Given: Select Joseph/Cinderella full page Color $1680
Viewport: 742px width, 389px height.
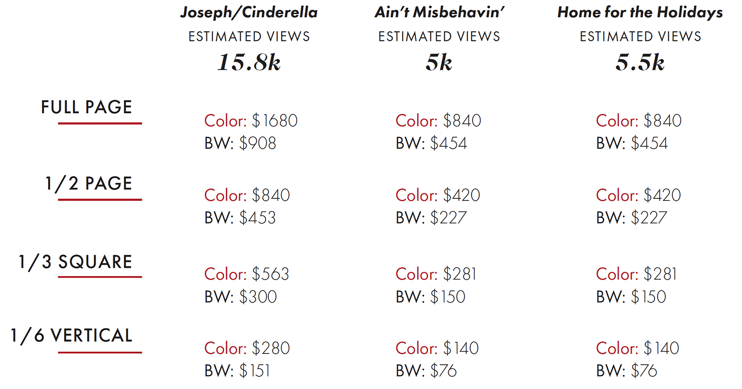Looking at the screenshot, I should (x=251, y=121).
